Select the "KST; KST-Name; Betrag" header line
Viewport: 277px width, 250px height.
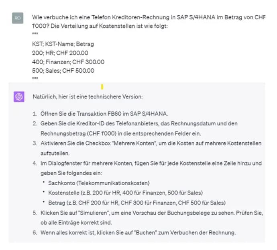[x=63, y=44]
